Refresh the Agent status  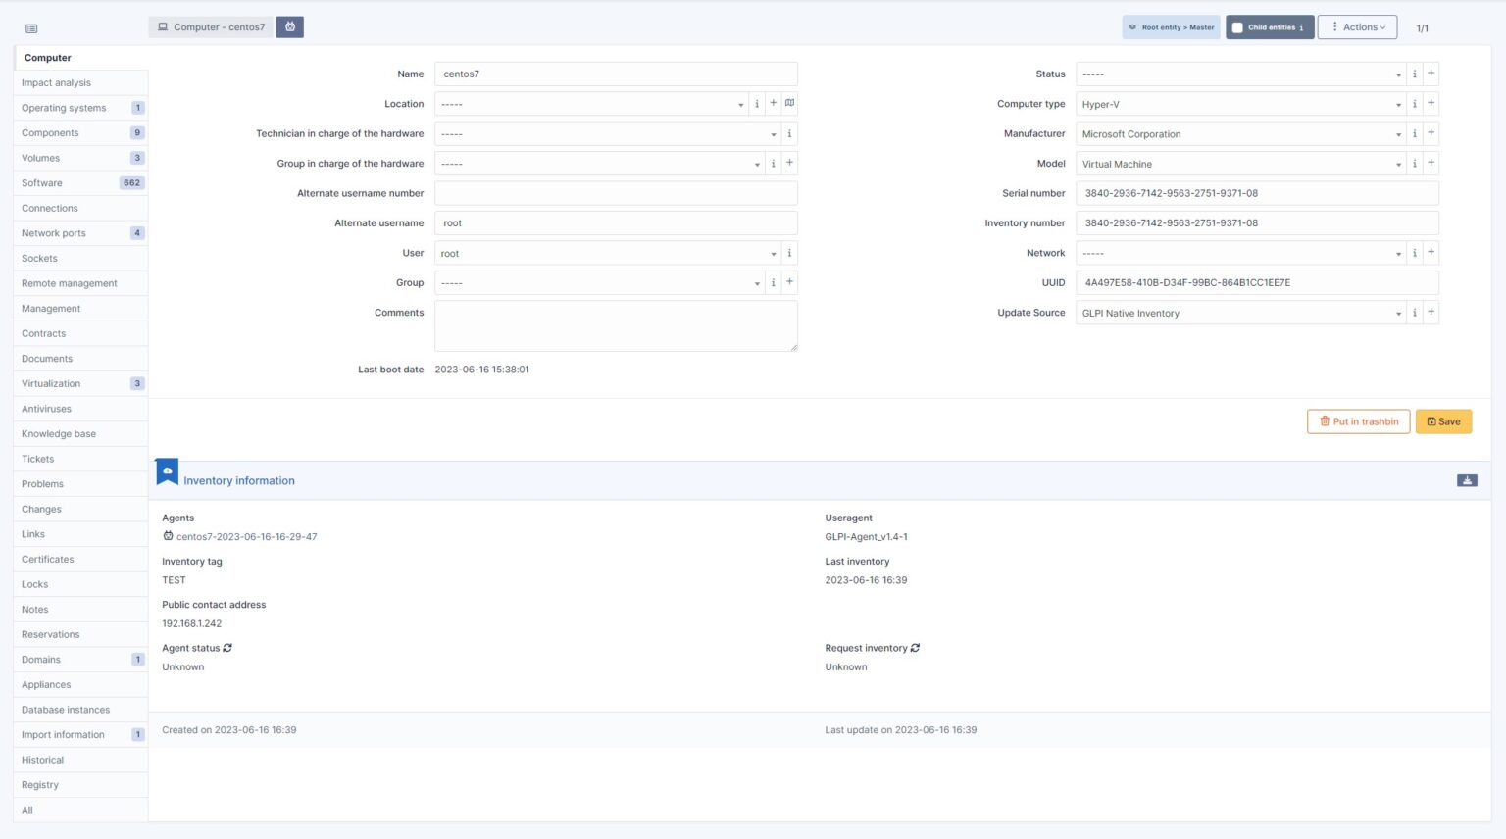[x=227, y=648]
